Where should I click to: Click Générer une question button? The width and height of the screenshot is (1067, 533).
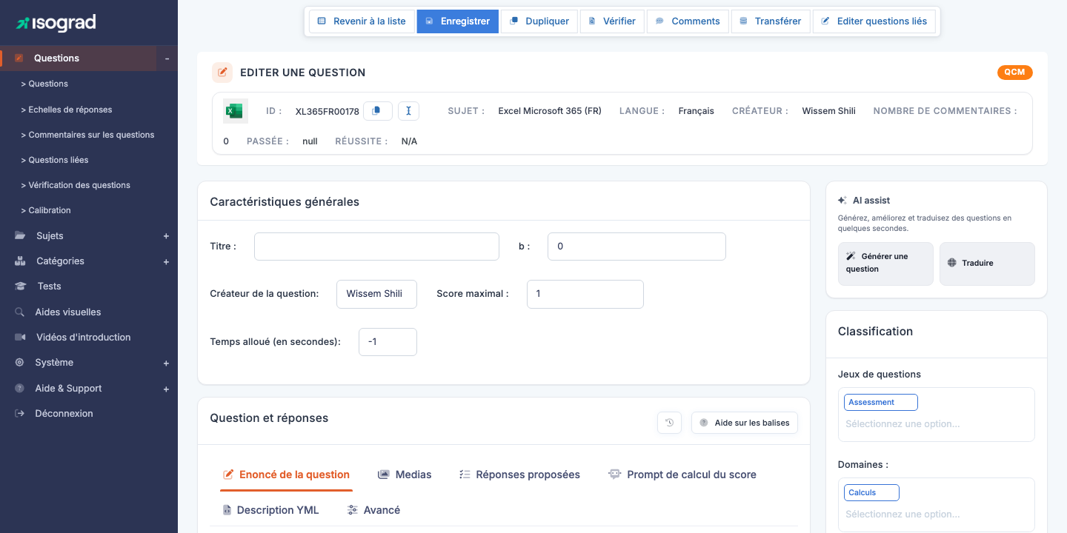[885, 264]
